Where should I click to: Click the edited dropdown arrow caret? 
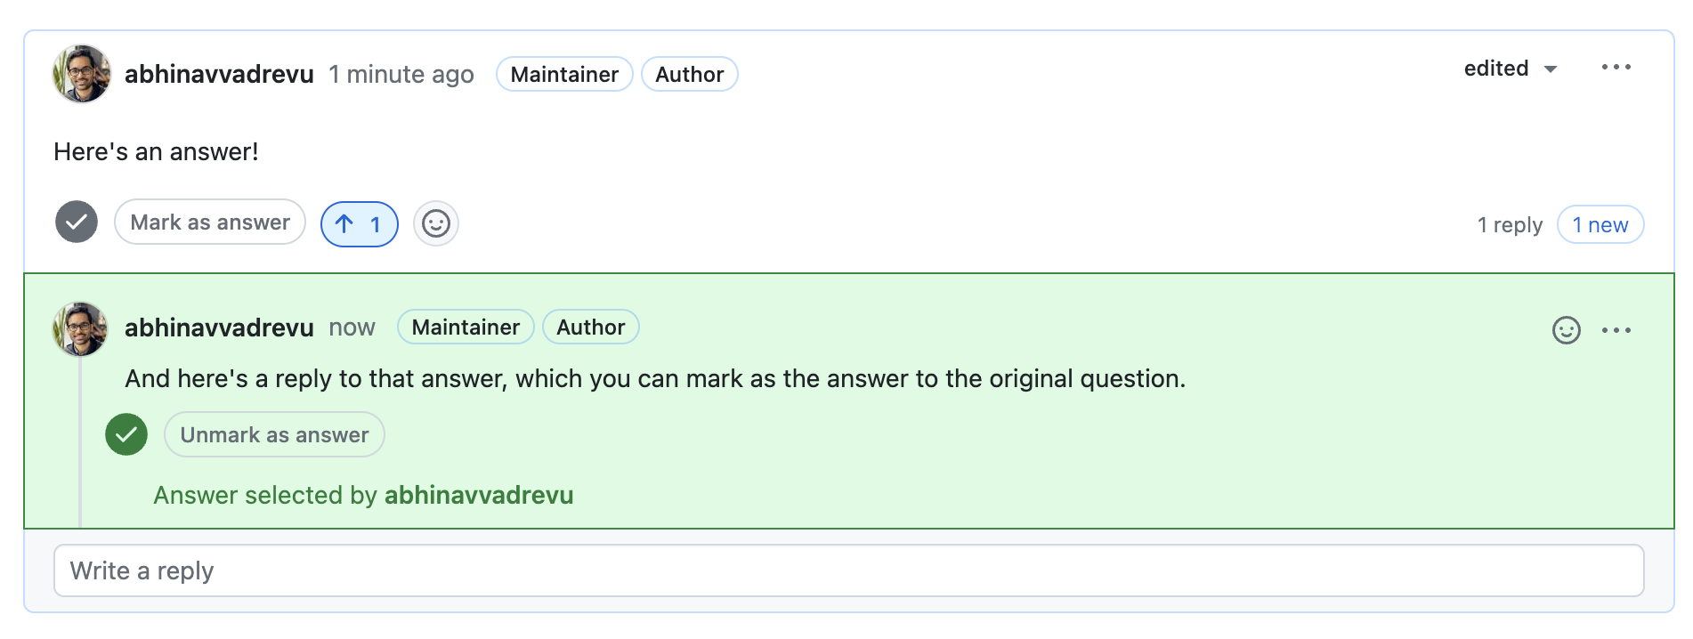pyautogui.click(x=1550, y=69)
